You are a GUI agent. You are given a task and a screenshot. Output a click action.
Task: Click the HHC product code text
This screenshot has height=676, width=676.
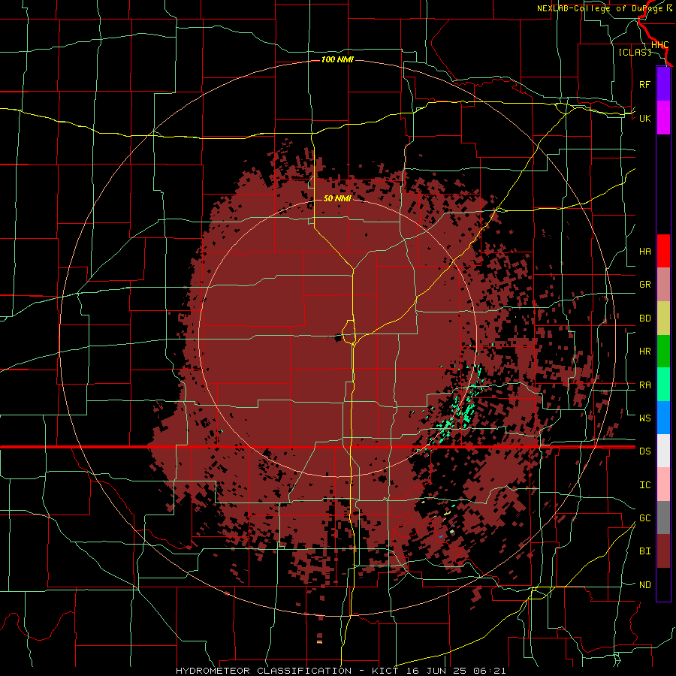[659, 45]
